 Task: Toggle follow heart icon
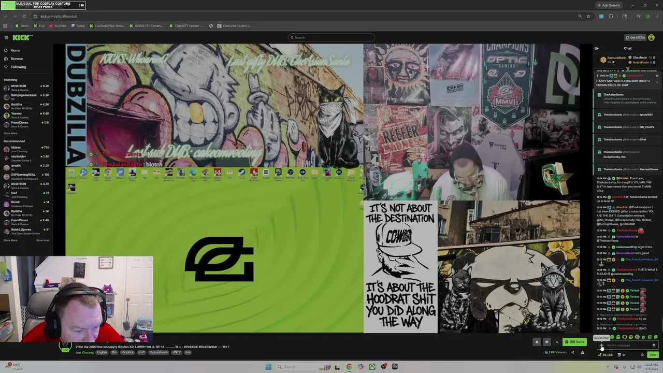[x=546, y=342]
